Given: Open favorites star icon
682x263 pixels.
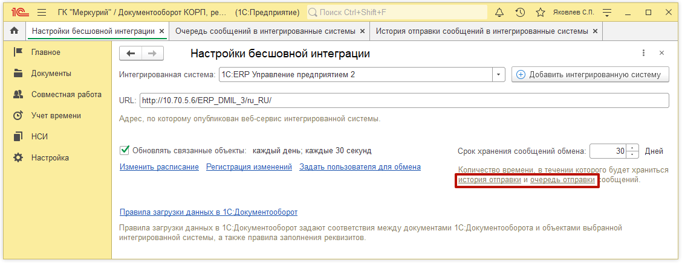Looking at the screenshot, I should (x=540, y=13).
